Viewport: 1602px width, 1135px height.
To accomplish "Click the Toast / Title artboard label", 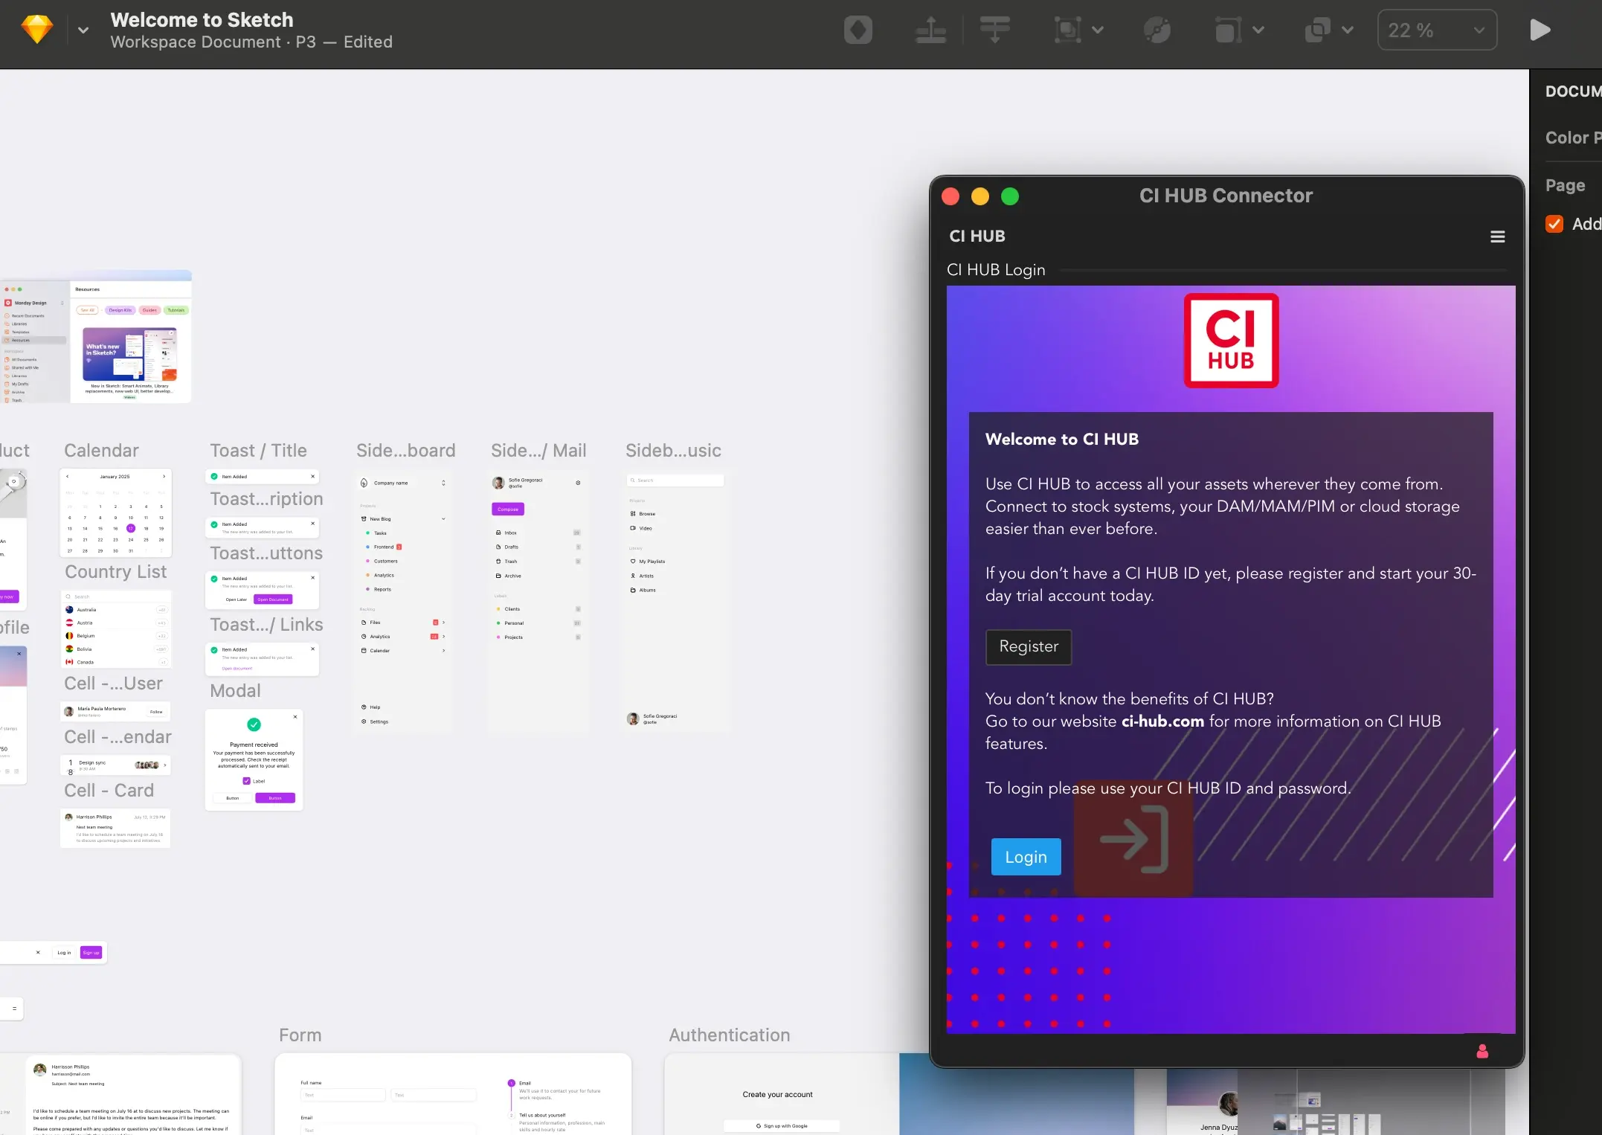I will [x=258, y=451].
